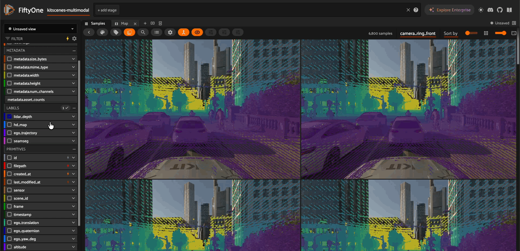The height and width of the screenshot is (251, 520).
Task: Enable the hd_map label checkbox
Action: point(9,125)
